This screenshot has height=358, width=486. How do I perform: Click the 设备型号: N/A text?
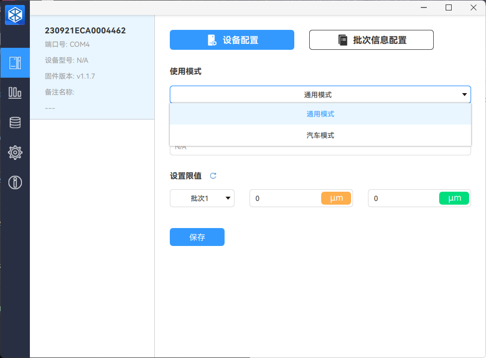pyautogui.click(x=67, y=60)
